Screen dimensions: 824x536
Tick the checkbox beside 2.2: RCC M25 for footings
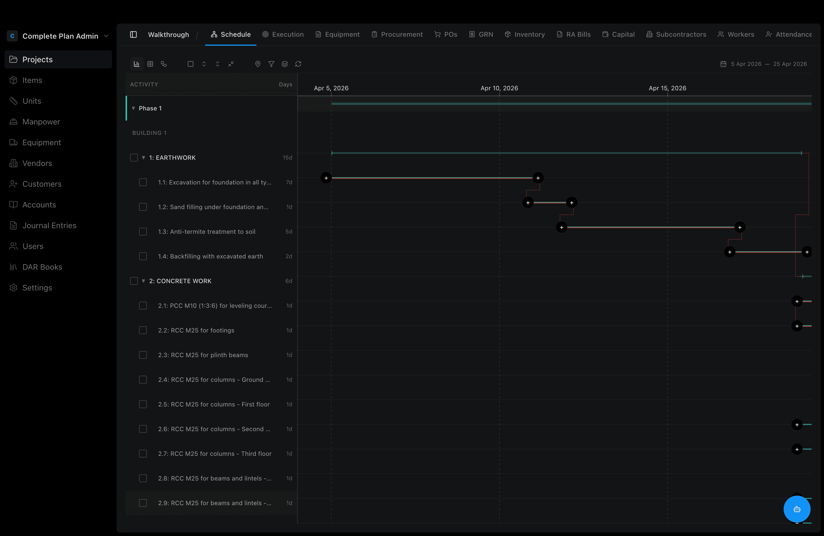[143, 330]
